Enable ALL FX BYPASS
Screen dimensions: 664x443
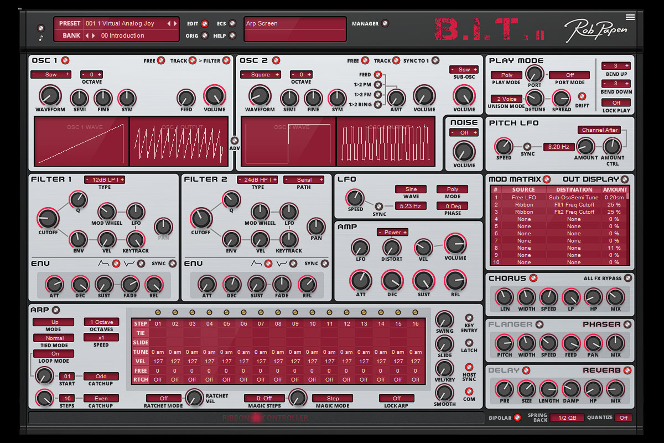(627, 278)
